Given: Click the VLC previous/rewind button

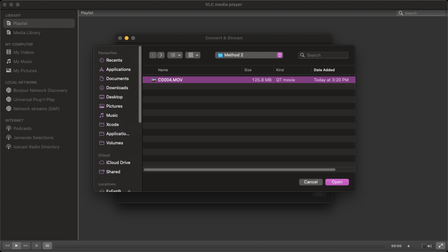Looking at the screenshot, I should (x=7, y=246).
